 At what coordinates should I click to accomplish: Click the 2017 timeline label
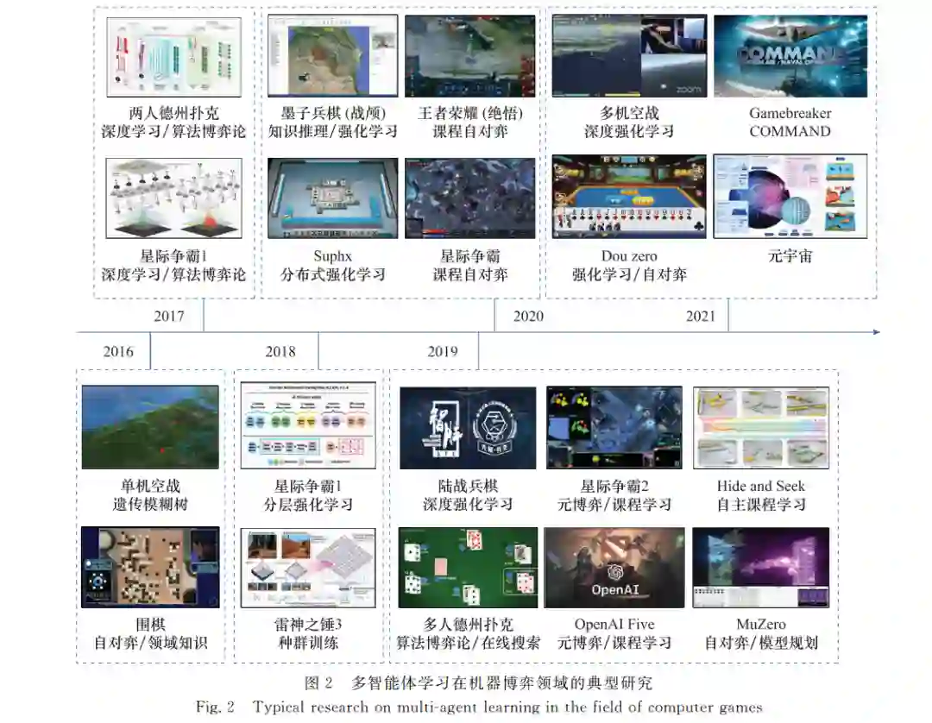[169, 316]
